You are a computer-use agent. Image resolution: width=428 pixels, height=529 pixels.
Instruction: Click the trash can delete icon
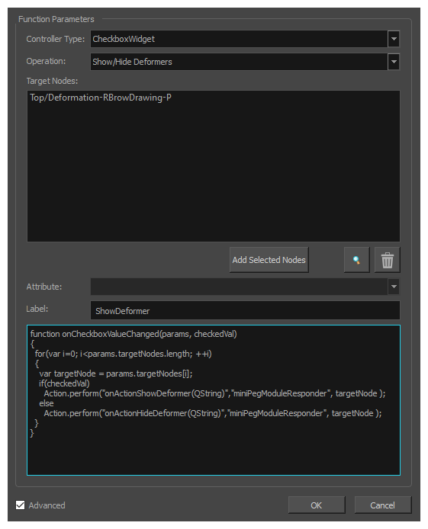point(387,260)
